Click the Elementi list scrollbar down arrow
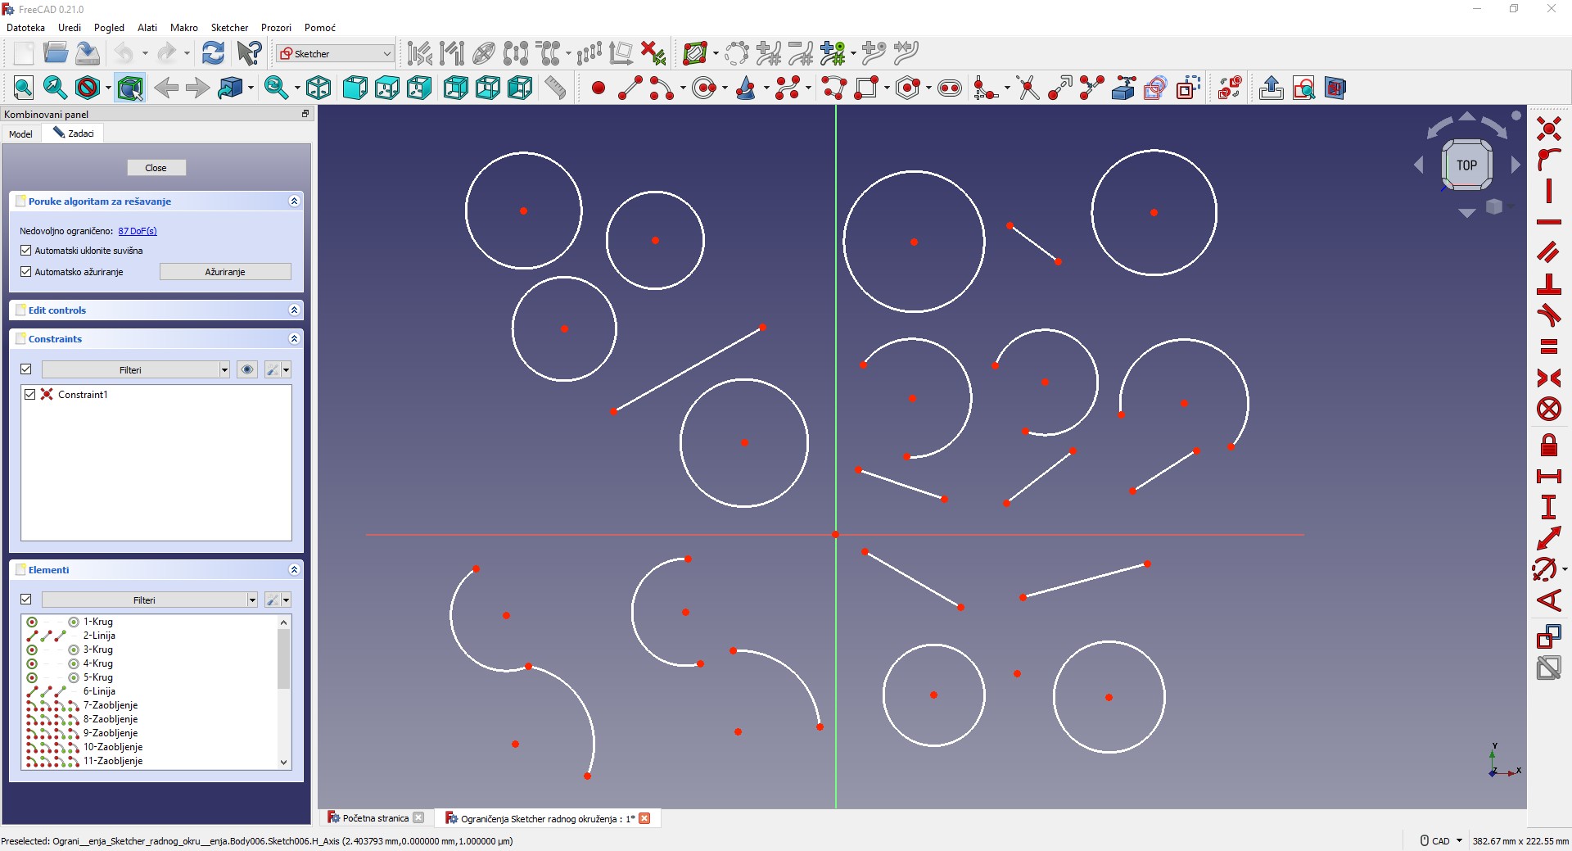 [x=284, y=762]
